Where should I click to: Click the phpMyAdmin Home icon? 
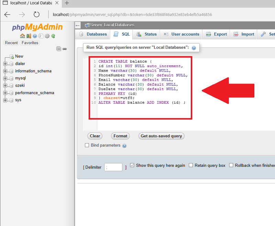pyautogui.click(x=22, y=36)
